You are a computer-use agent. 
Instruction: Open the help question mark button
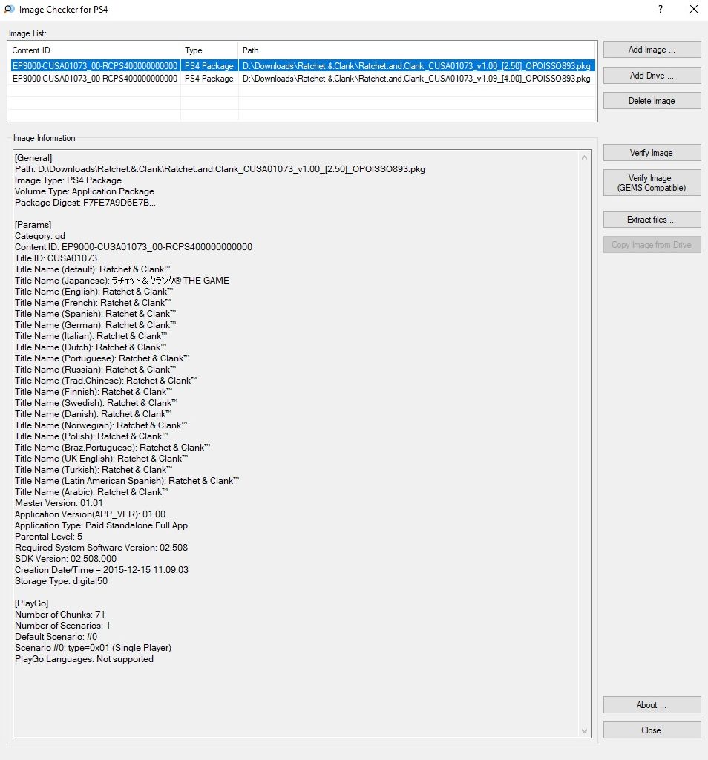(x=660, y=9)
